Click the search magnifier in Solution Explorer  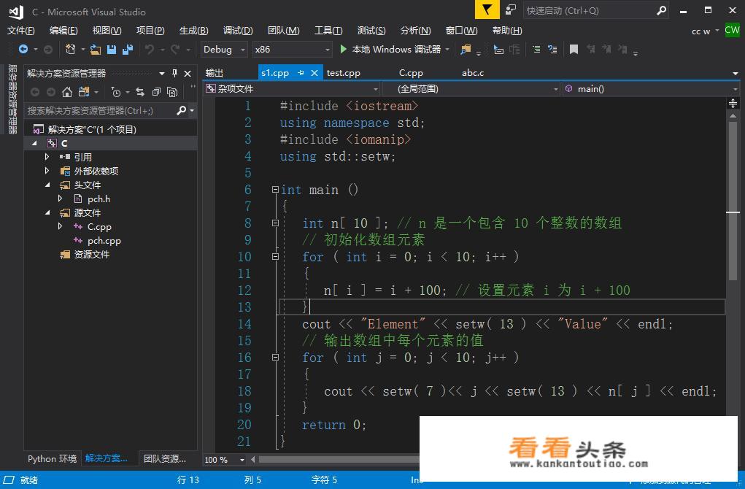181,110
